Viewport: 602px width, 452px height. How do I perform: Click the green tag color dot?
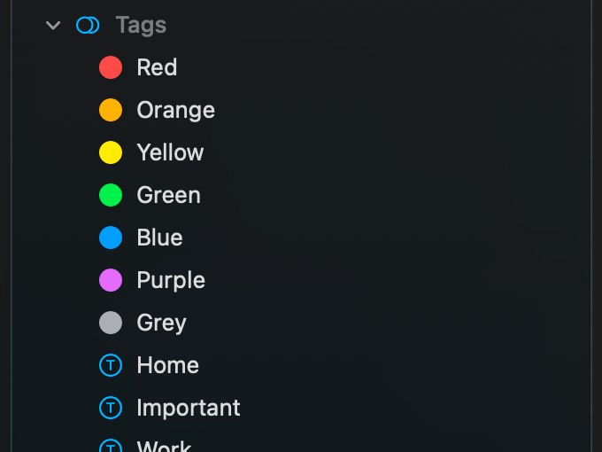coord(111,195)
